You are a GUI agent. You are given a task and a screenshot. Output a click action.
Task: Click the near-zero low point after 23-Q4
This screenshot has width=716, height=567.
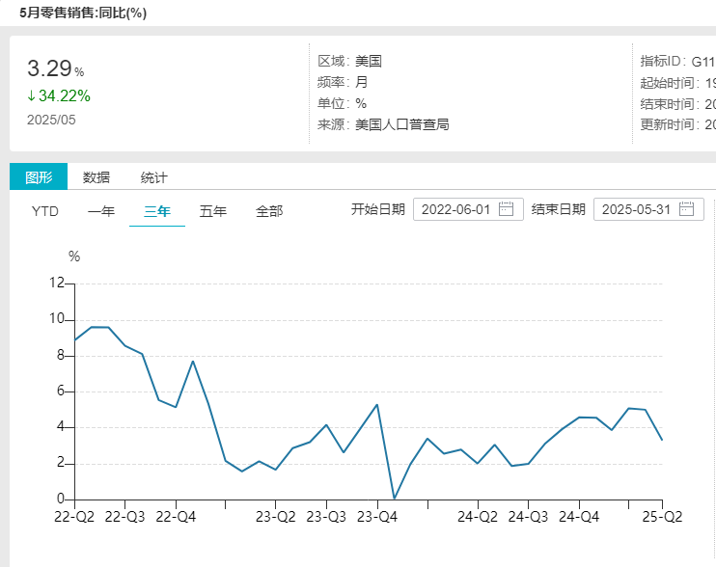394,498
